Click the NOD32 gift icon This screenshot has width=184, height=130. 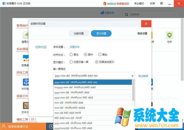click(105, 3)
